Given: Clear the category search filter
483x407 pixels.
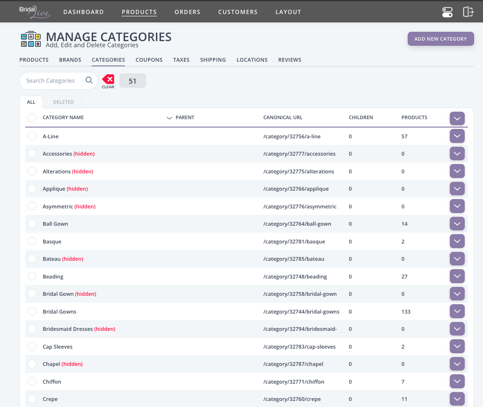Looking at the screenshot, I should [108, 81].
